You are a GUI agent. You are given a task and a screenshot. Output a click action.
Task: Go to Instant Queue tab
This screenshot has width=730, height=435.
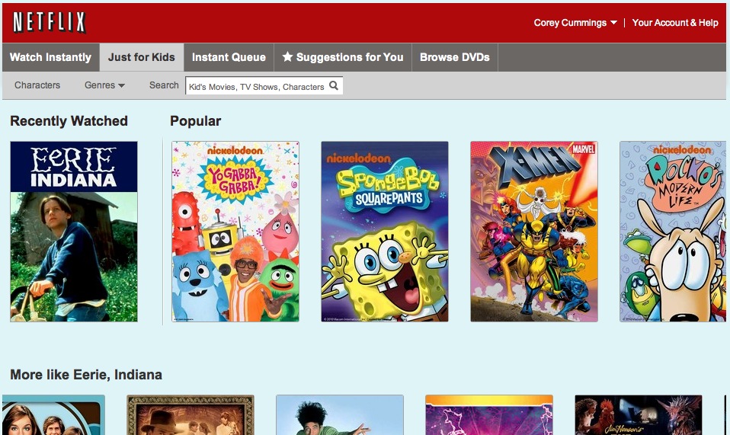[x=229, y=57]
